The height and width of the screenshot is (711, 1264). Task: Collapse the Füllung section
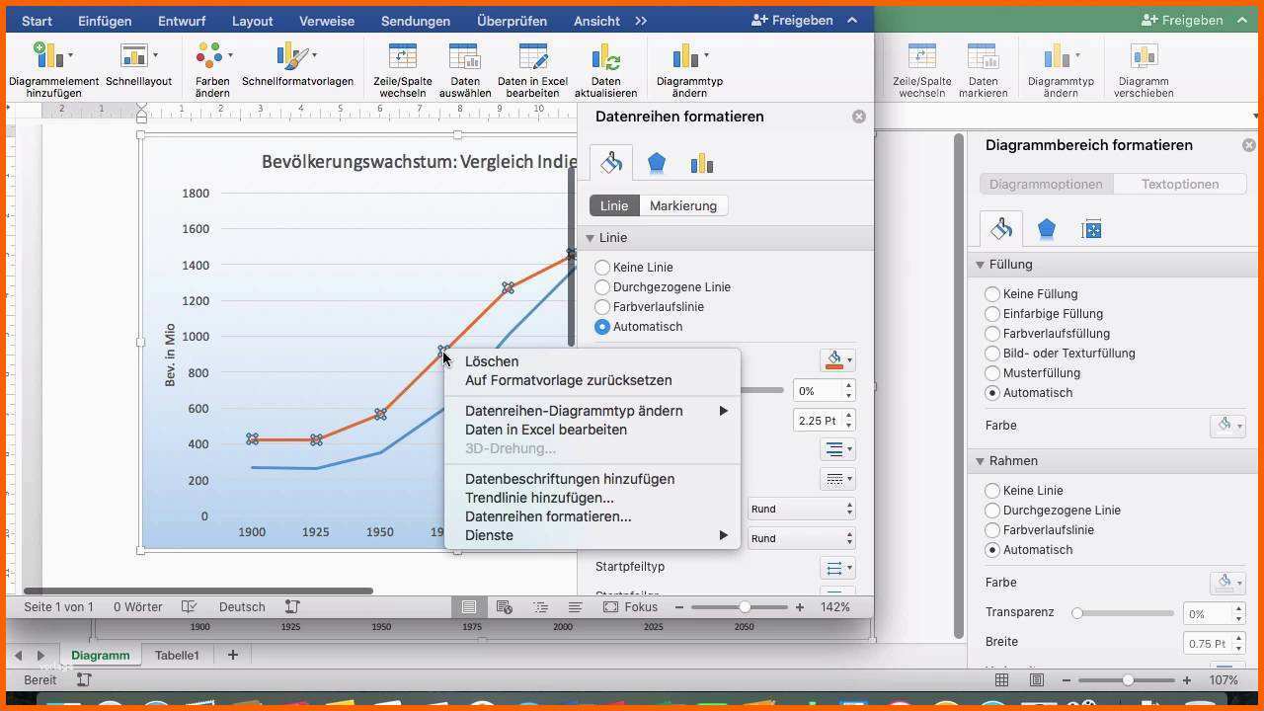tap(981, 265)
